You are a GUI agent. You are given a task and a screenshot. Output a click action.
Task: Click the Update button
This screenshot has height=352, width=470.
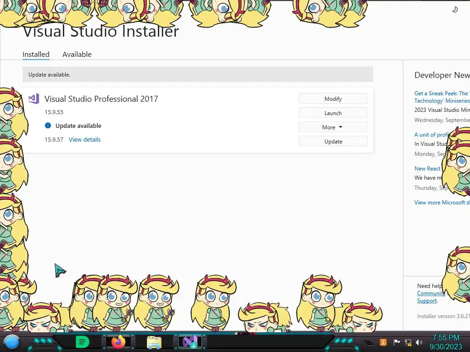click(x=333, y=141)
